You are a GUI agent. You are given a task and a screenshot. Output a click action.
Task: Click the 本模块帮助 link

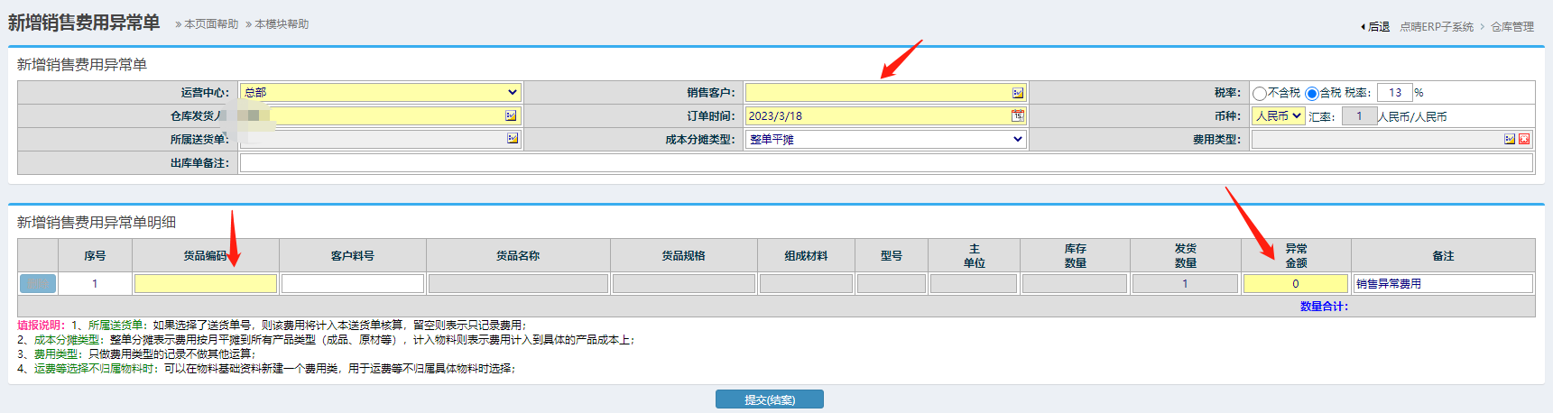tap(282, 24)
